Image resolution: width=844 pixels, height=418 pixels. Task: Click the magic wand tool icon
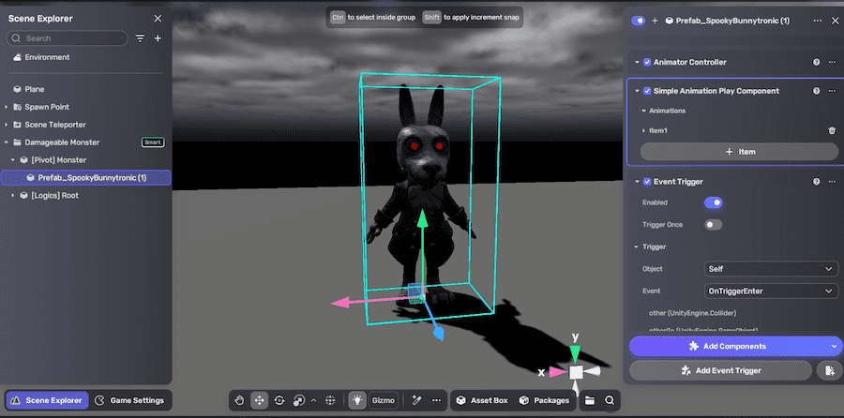click(414, 400)
